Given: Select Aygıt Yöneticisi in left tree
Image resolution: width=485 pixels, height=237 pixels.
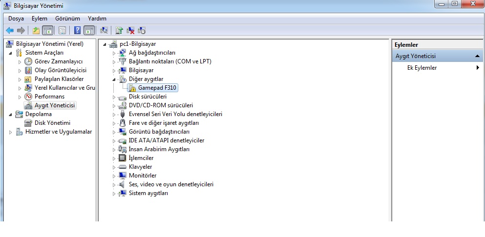Looking at the screenshot, I should click(x=54, y=105).
